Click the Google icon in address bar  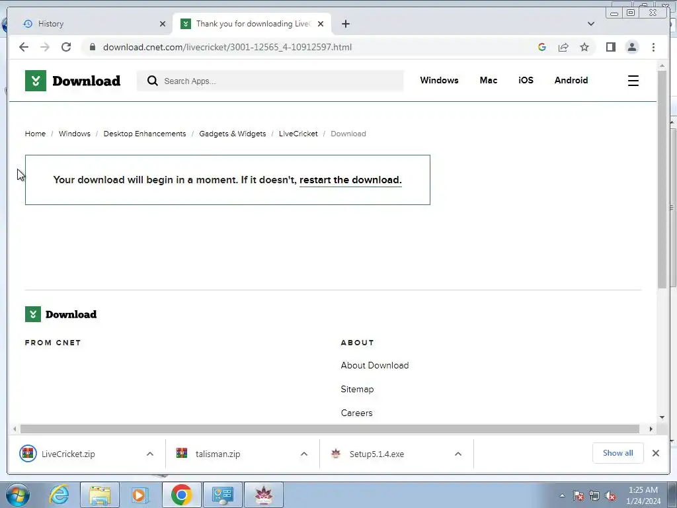[542, 47]
